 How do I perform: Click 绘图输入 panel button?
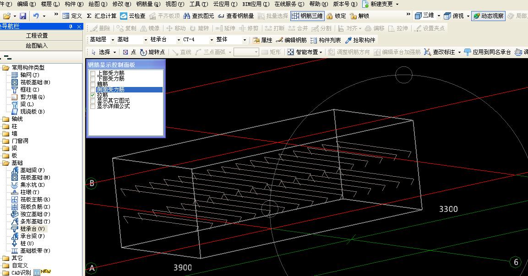pos(37,45)
